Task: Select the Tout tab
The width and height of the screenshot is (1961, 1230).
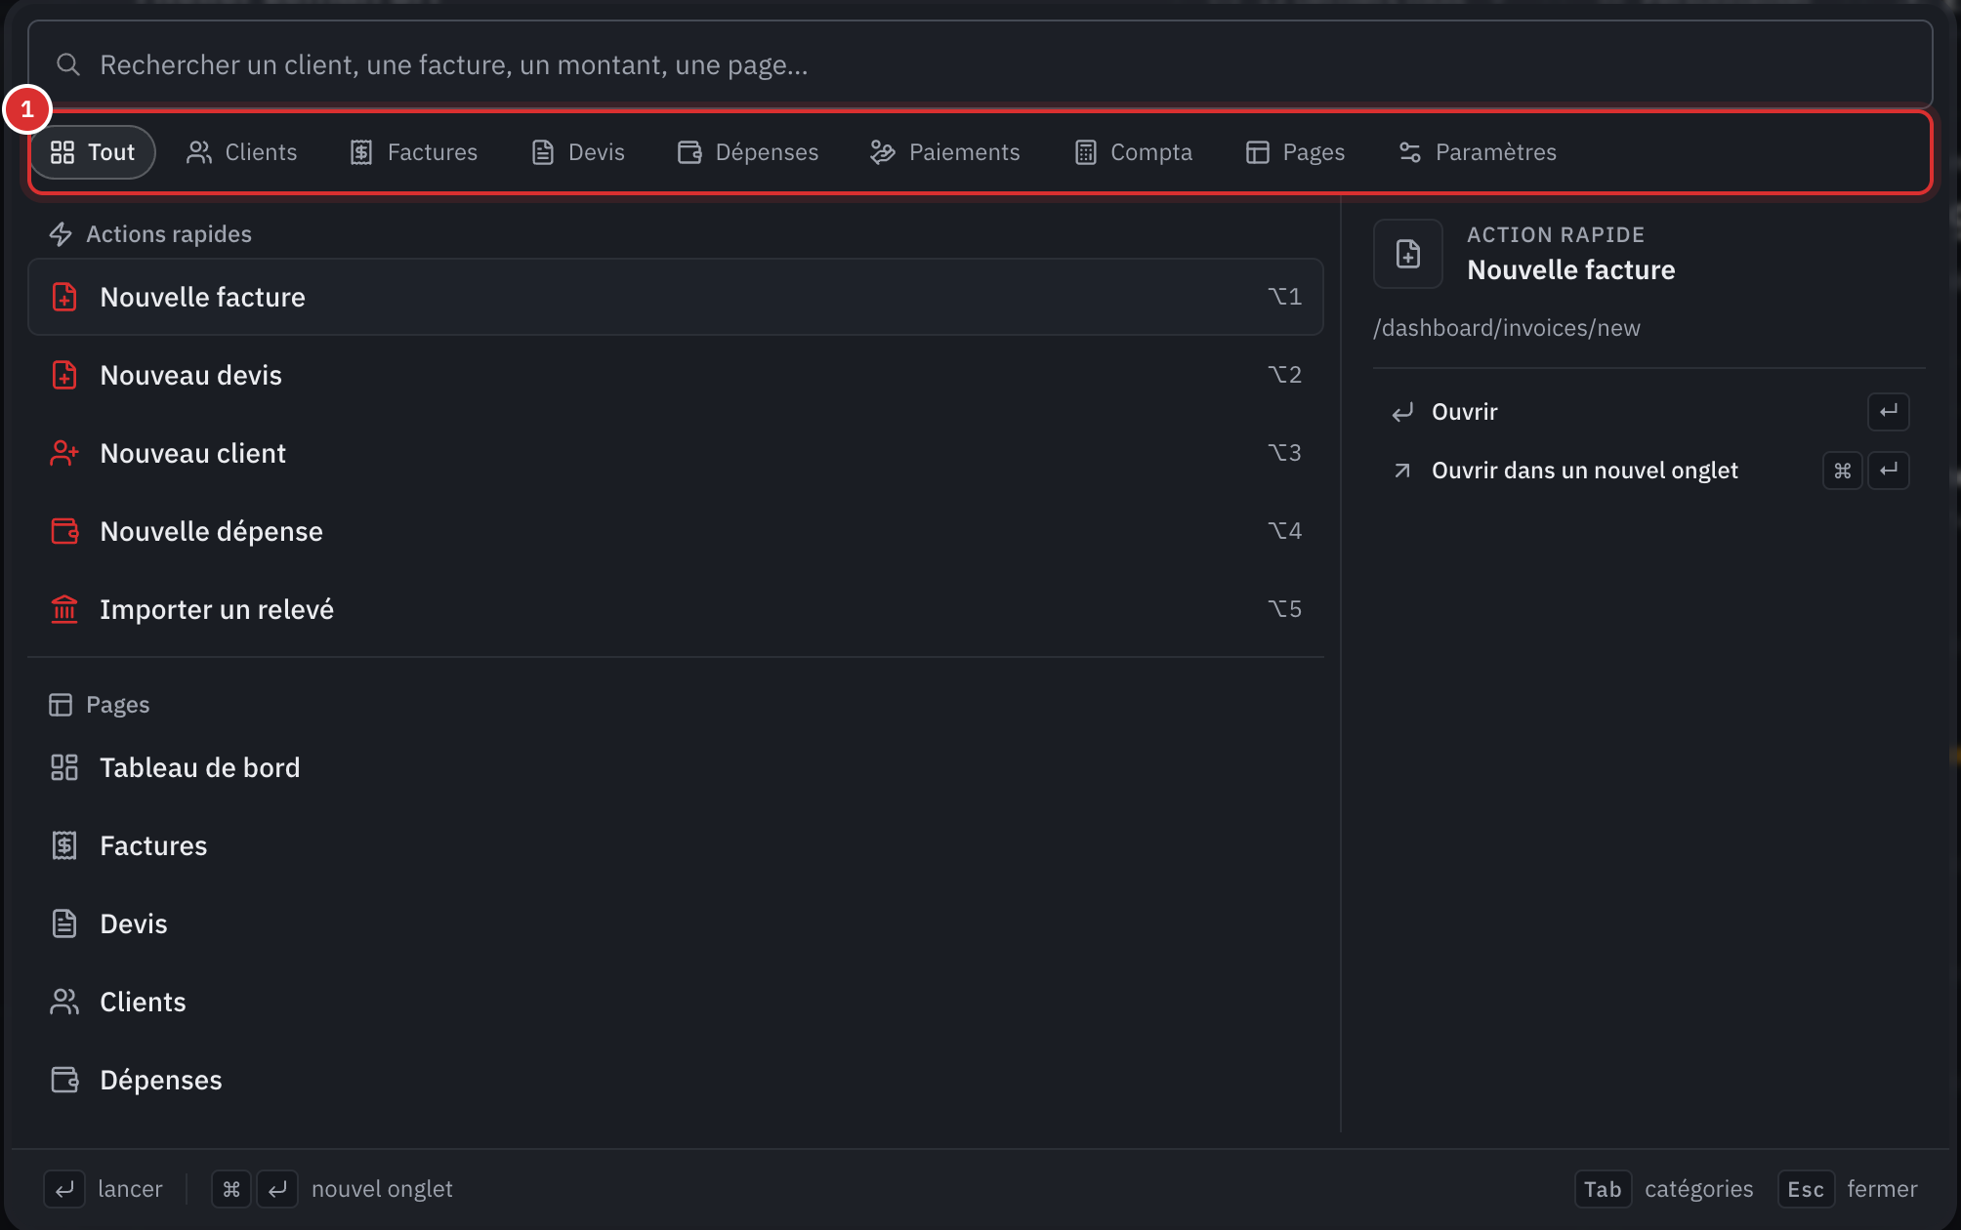Action: click(x=93, y=152)
